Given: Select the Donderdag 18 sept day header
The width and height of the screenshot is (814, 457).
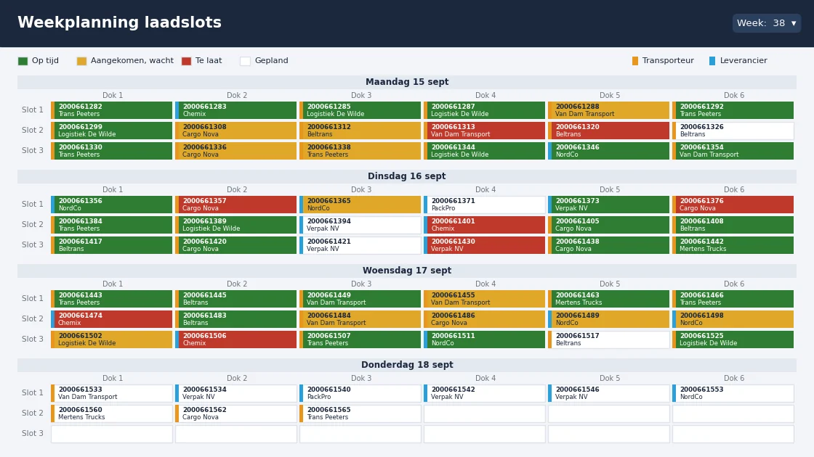Looking at the screenshot, I should (x=407, y=365).
